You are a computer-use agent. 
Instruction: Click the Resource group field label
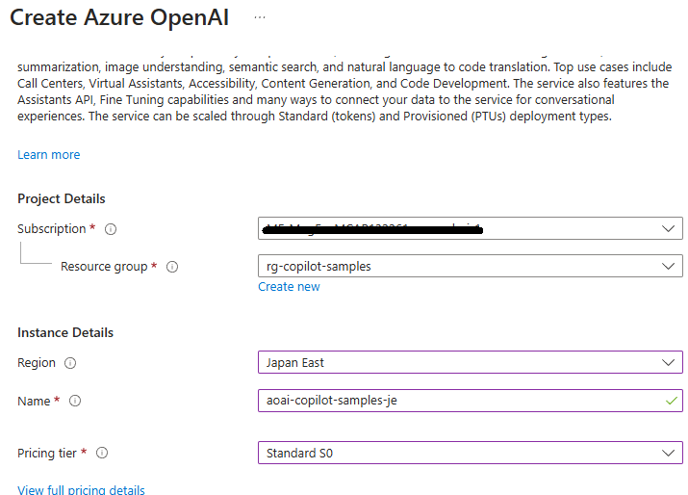104,267
